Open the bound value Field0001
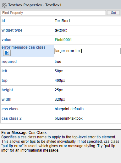This screenshot has height=163, width=121. [x=63, y=40]
